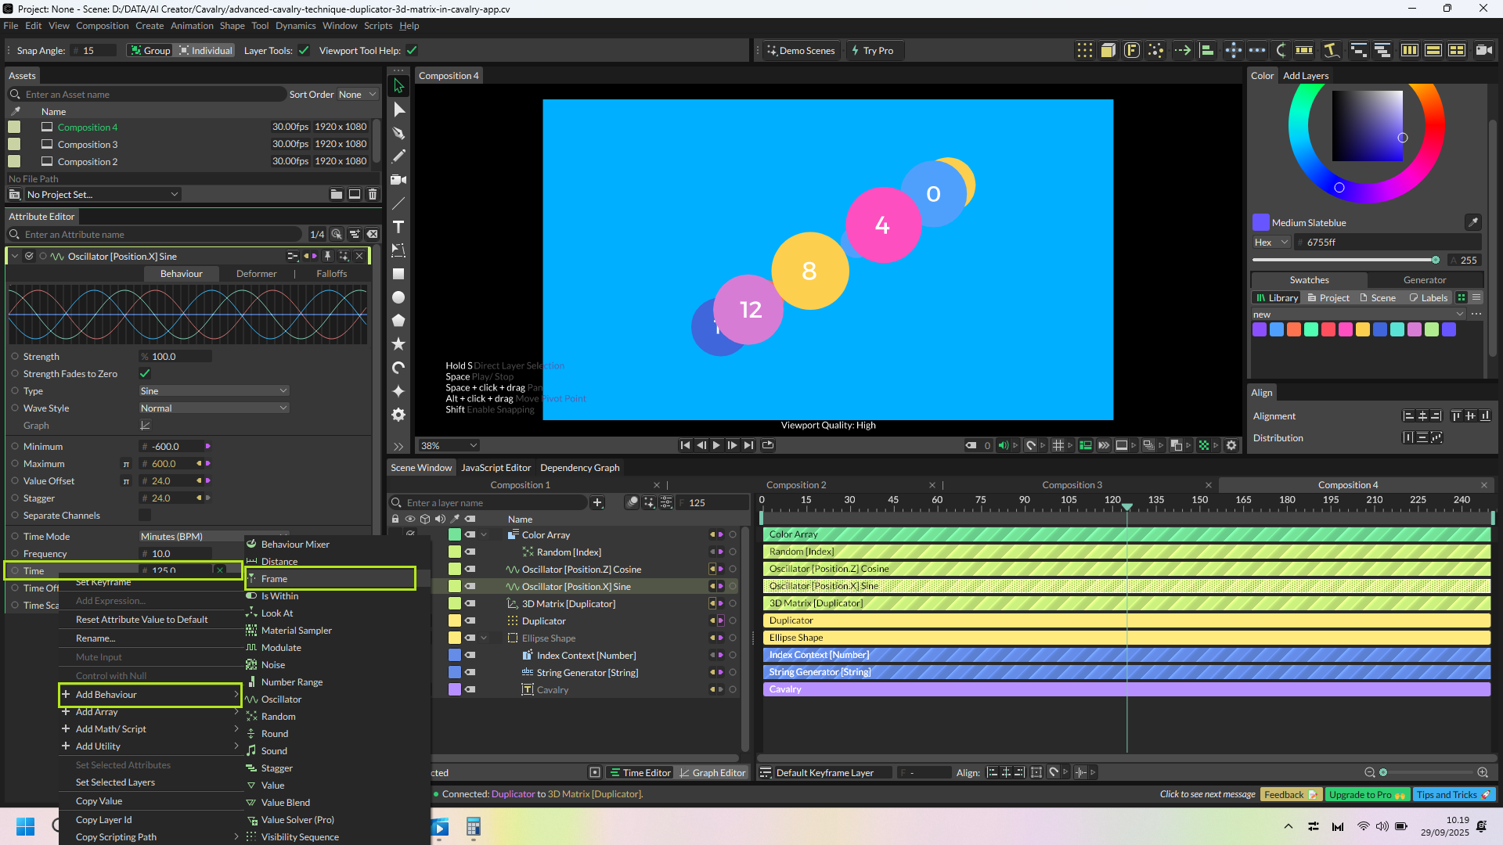Click the Camera tool icon
This screenshot has height=845, width=1503.
[398, 180]
